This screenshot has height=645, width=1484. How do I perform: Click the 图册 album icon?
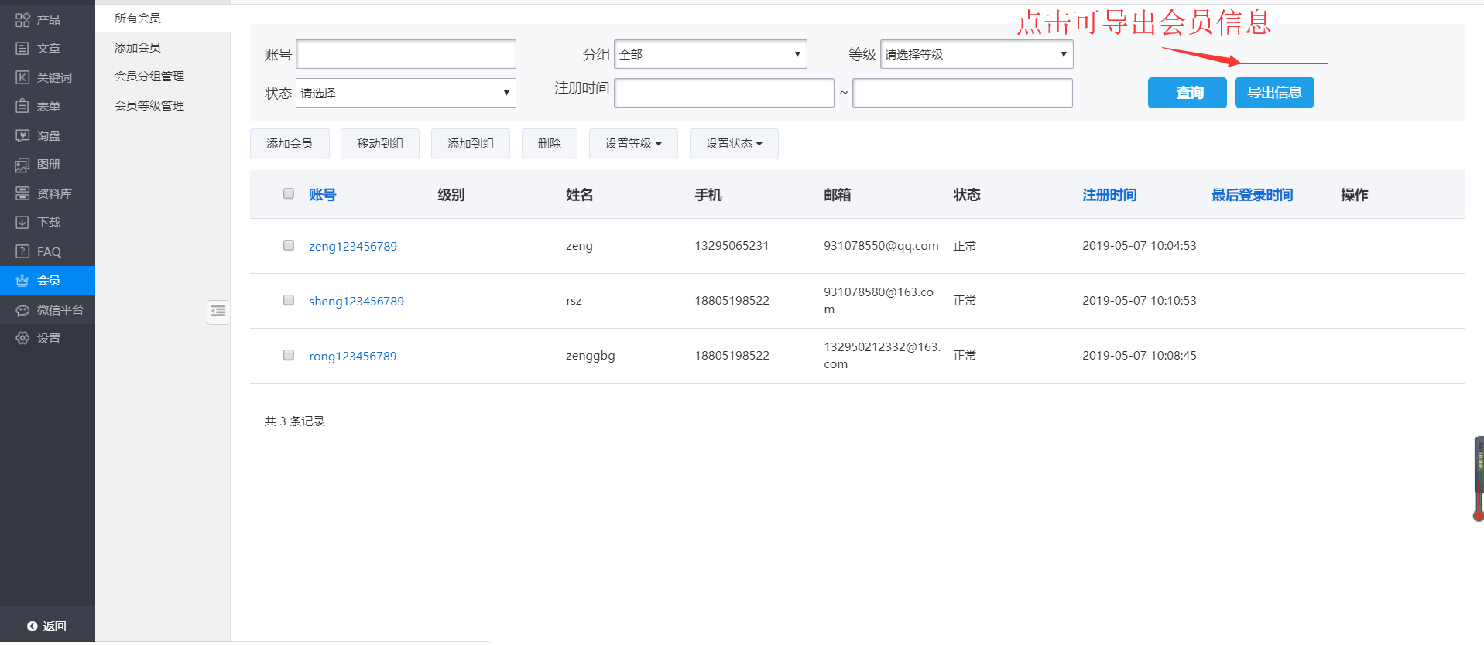click(22, 165)
